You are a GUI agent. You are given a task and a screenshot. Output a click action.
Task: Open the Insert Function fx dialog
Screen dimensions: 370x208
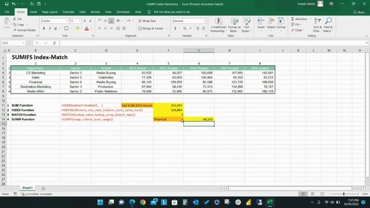pos(54,43)
